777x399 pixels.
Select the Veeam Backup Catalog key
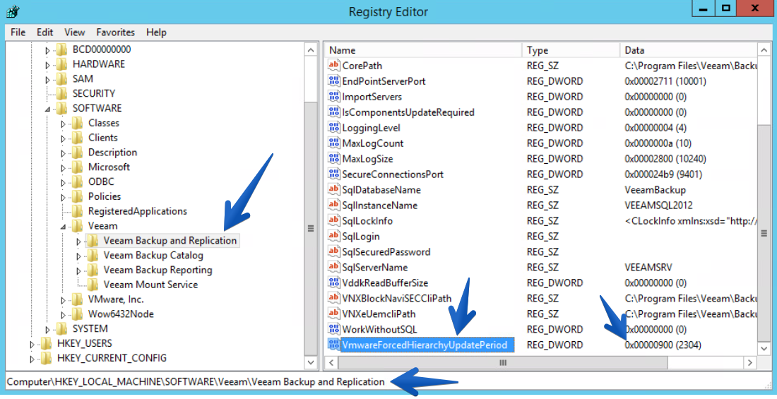[153, 255]
